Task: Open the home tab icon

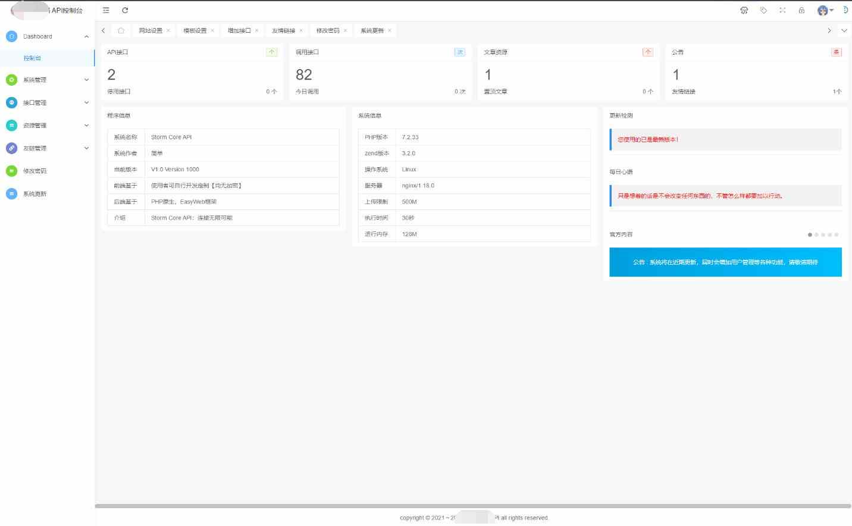Action: [121, 30]
